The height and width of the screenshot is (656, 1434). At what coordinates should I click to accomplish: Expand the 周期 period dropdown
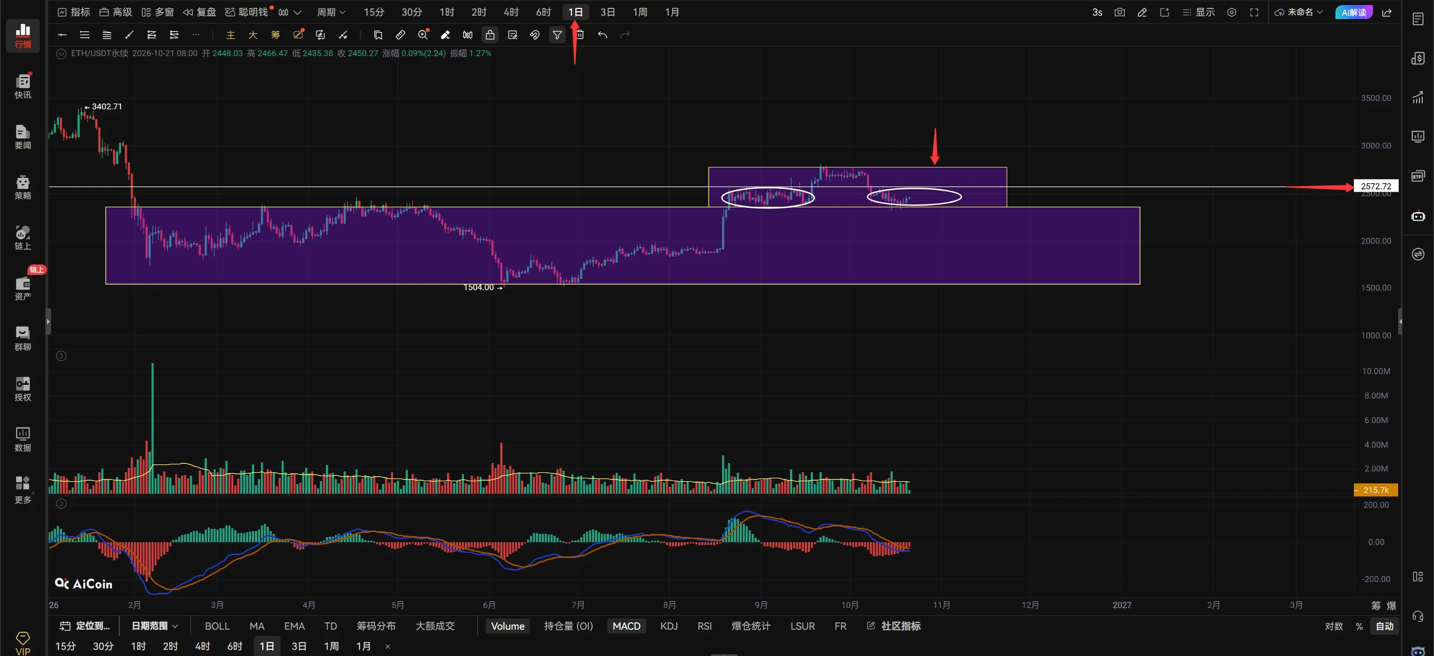click(x=331, y=12)
